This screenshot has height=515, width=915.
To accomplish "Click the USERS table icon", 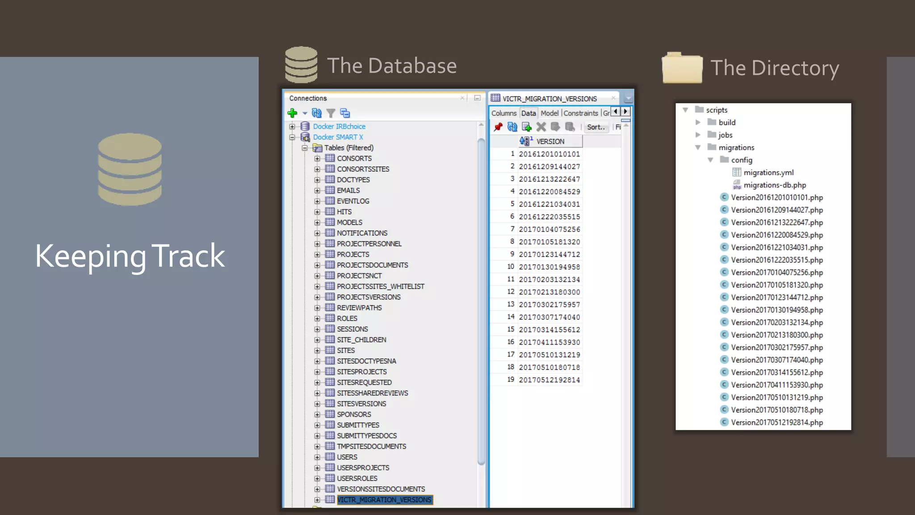I will [330, 457].
